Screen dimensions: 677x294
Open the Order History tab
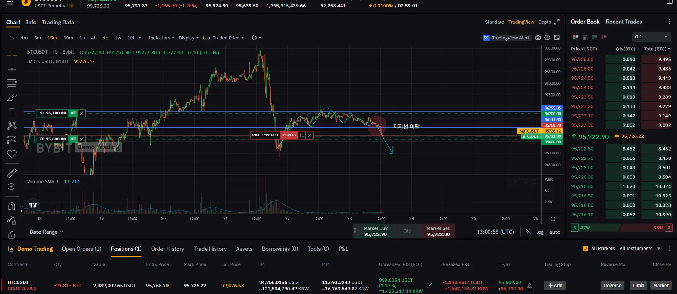pos(167,249)
